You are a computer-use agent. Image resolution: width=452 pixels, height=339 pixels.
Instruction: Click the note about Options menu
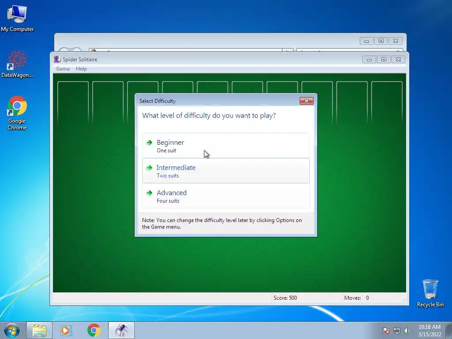click(x=222, y=223)
